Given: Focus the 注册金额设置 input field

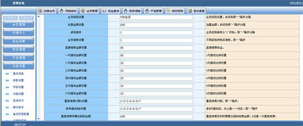Looking at the screenshot, I should click(x=156, y=25).
